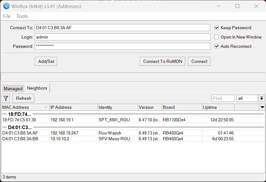The width and height of the screenshot is (266, 182).
Task: Focus the Find search field
Action: tap(223, 99)
